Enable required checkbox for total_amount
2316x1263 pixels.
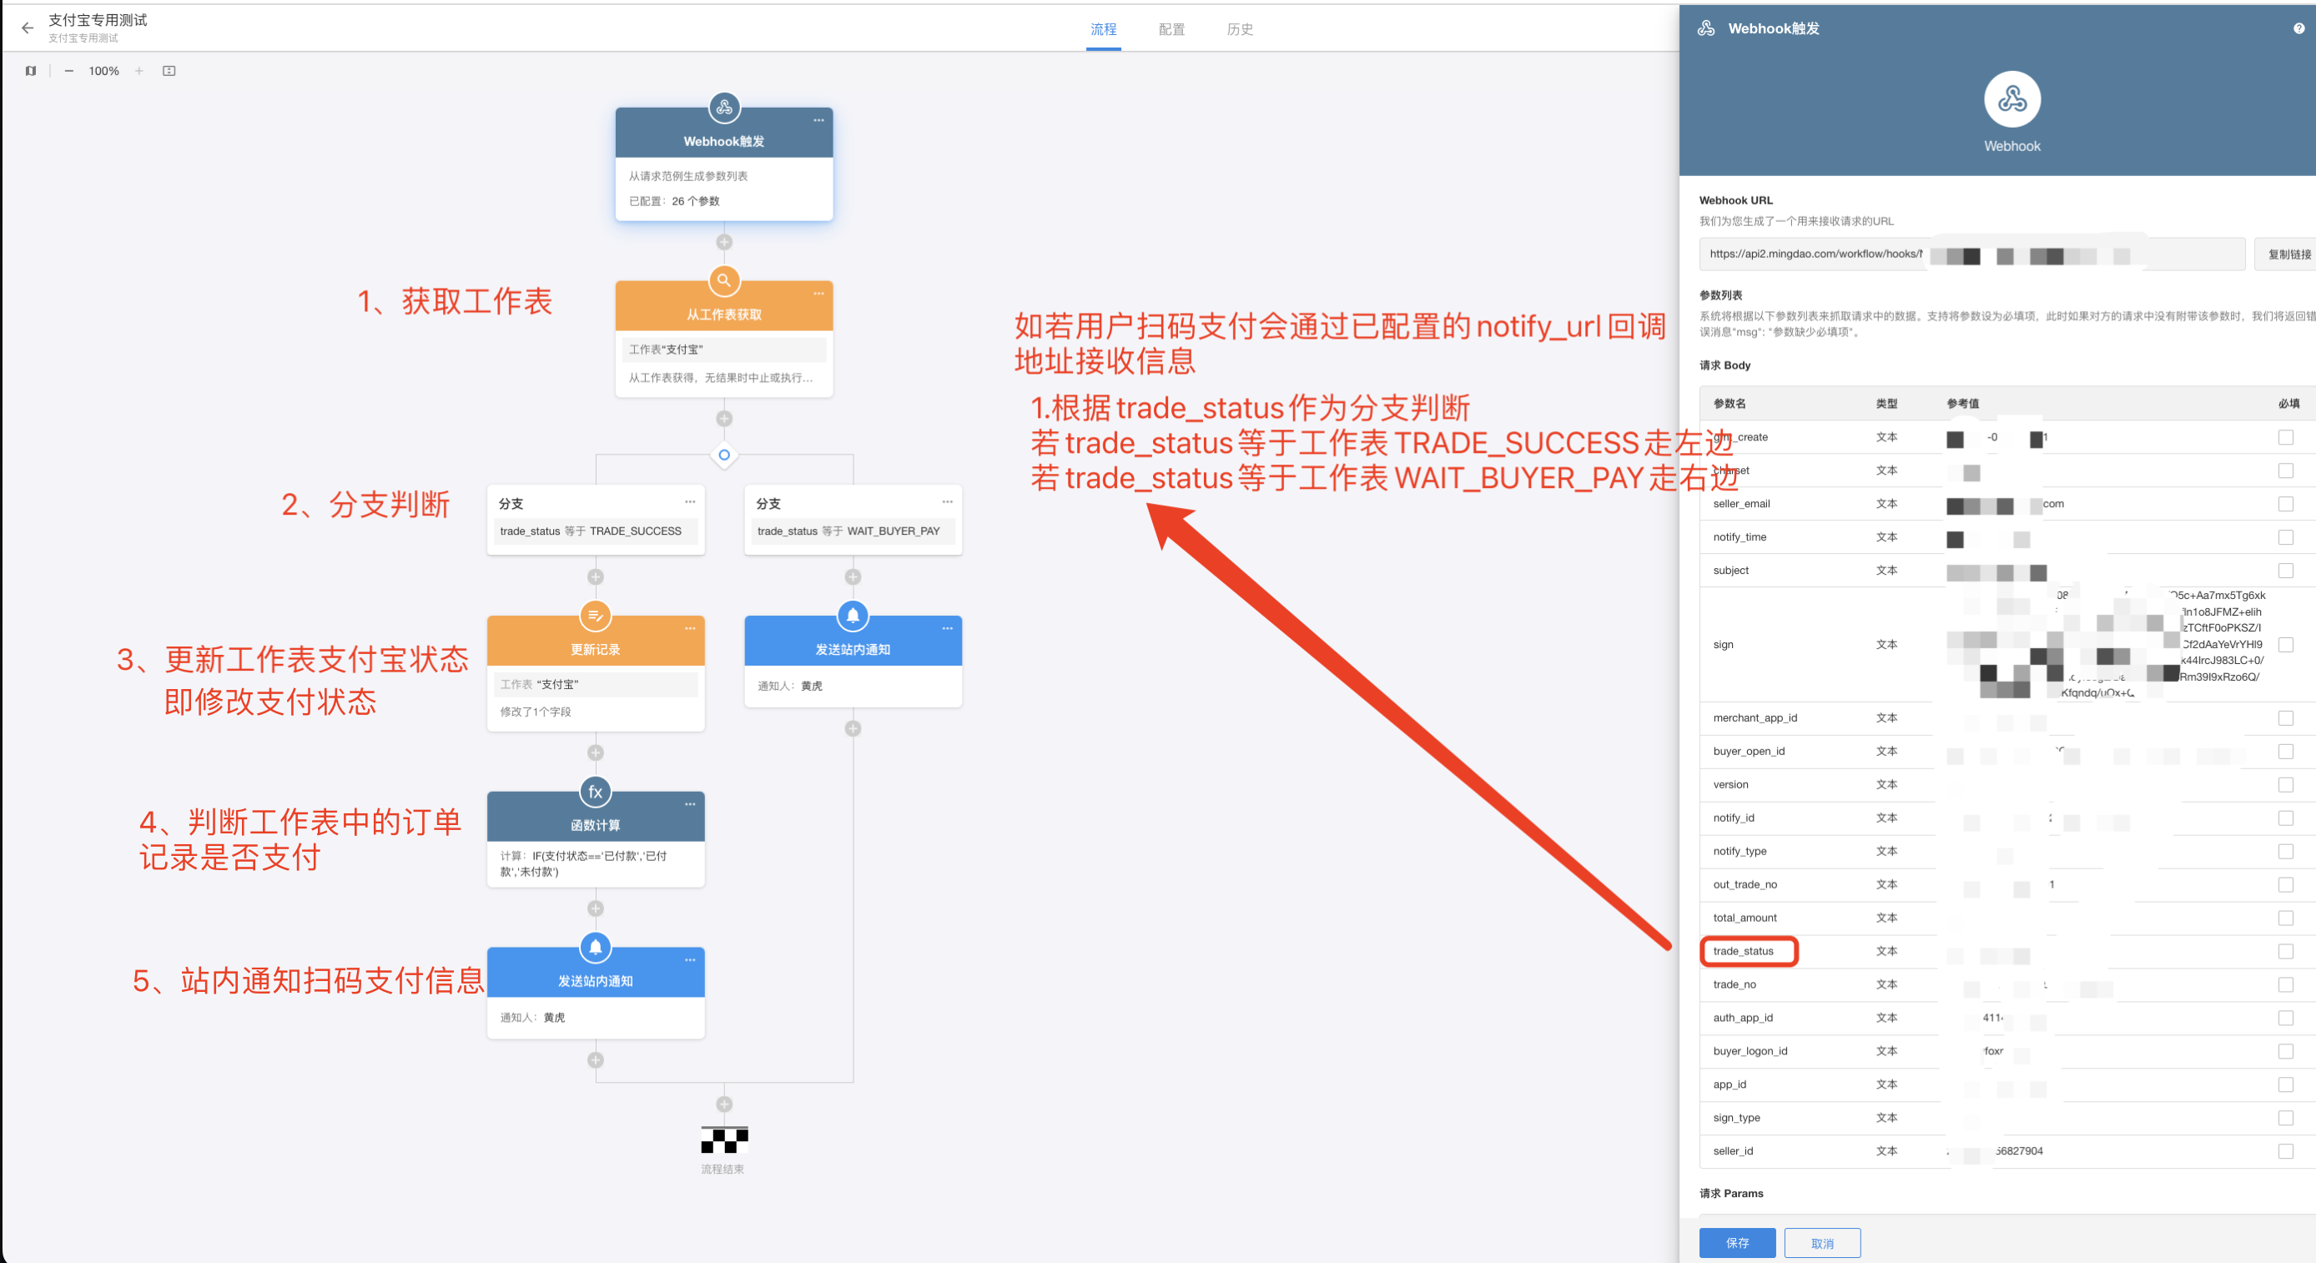(2285, 918)
